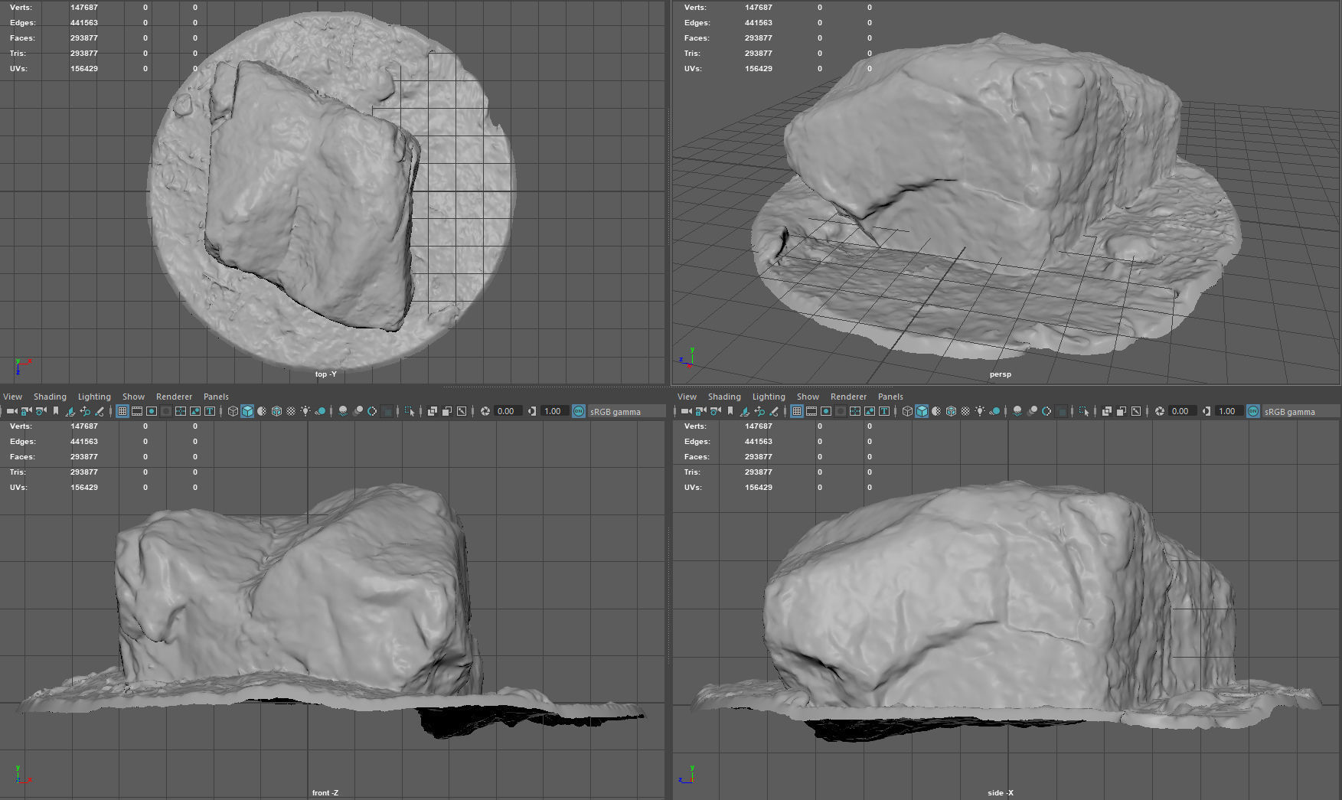1342x800 pixels.
Task: Open Renderer menu in side view panel
Action: (848, 397)
